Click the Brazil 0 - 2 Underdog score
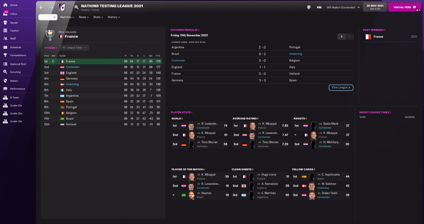424x224 pixels. (x=262, y=54)
